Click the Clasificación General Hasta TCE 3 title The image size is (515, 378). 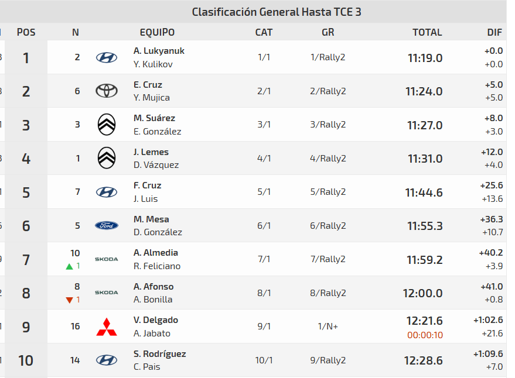[x=277, y=12]
